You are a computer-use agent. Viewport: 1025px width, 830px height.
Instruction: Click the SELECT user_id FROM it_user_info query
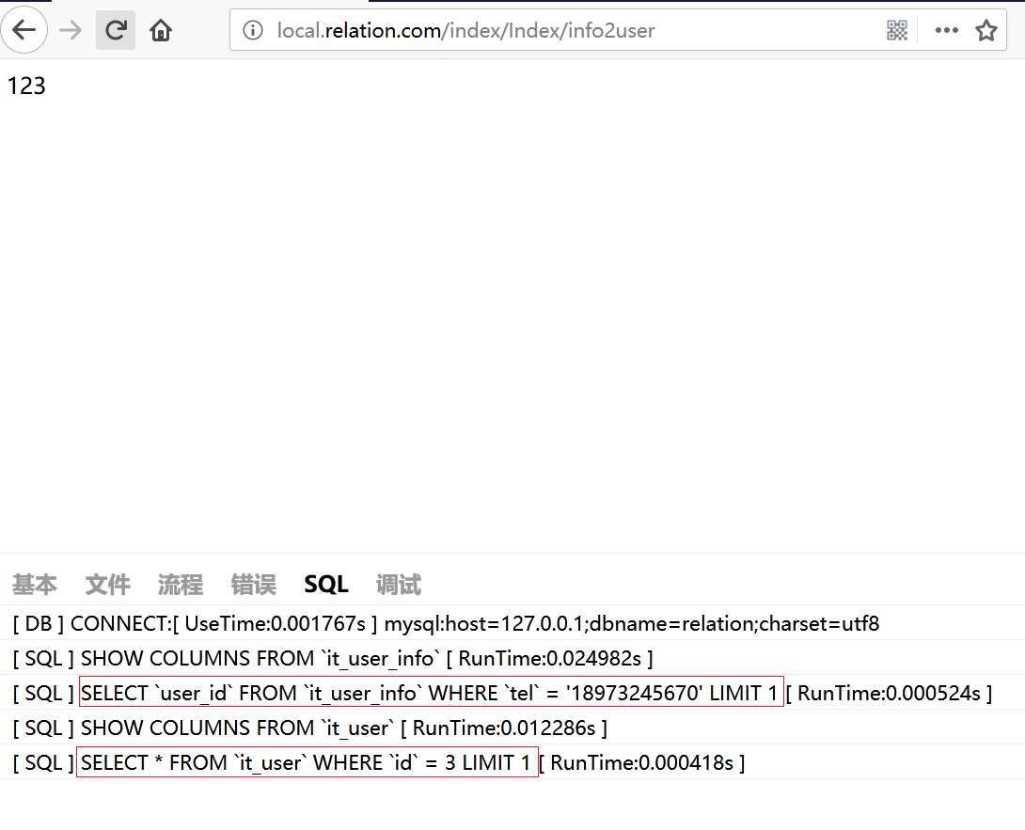[x=431, y=694]
